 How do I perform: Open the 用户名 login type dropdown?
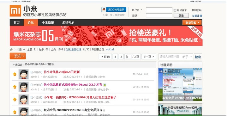pos(141,10)
